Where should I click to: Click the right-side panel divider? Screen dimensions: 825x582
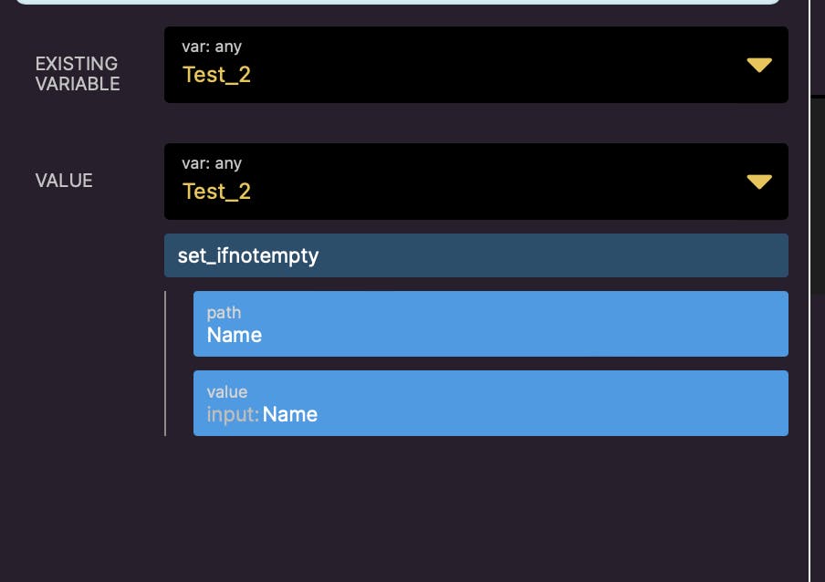tap(810, 291)
